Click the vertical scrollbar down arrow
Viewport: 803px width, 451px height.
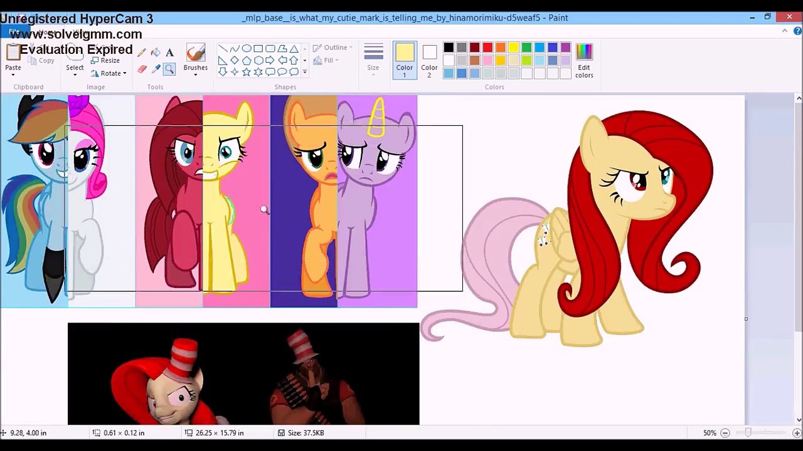click(x=799, y=420)
